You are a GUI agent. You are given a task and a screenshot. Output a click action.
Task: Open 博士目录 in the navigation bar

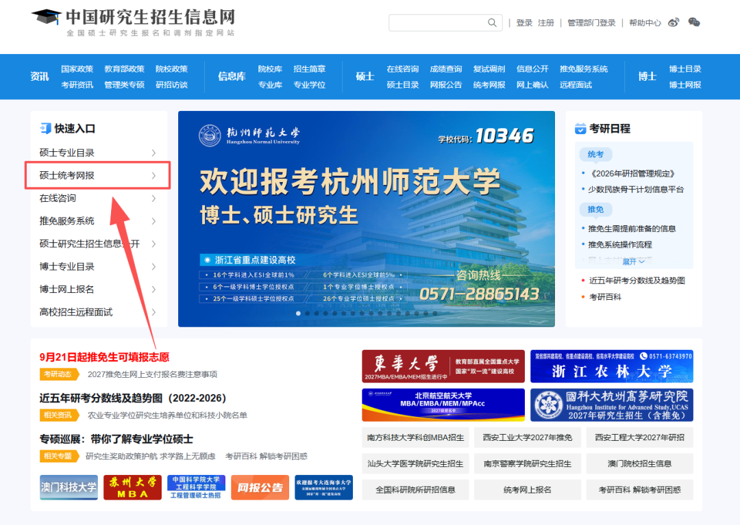click(x=685, y=69)
